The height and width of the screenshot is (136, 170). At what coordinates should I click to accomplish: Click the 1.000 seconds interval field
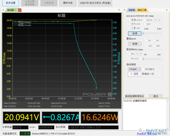[x=134, y=74]
